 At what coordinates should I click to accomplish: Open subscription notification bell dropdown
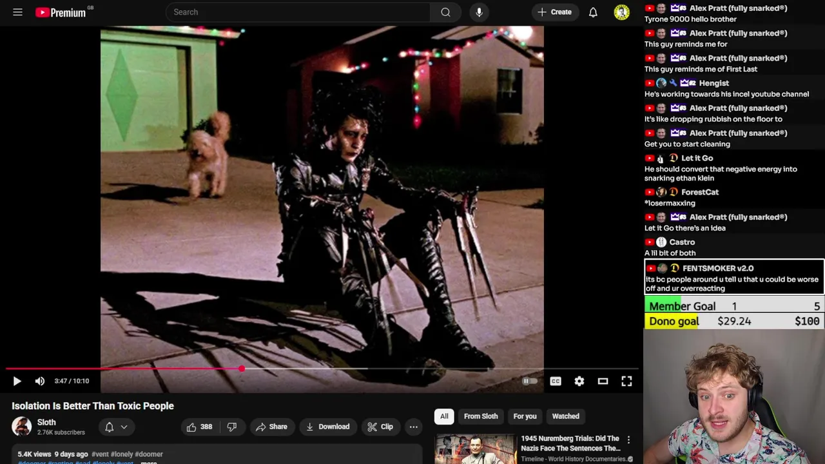tap(116, 427)
